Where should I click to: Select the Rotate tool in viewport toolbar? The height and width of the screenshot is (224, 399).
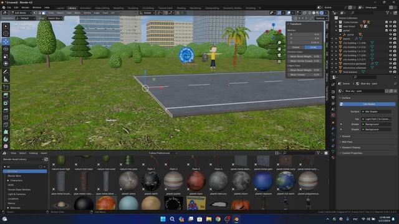pyautogui.click(x=6, y=49)
